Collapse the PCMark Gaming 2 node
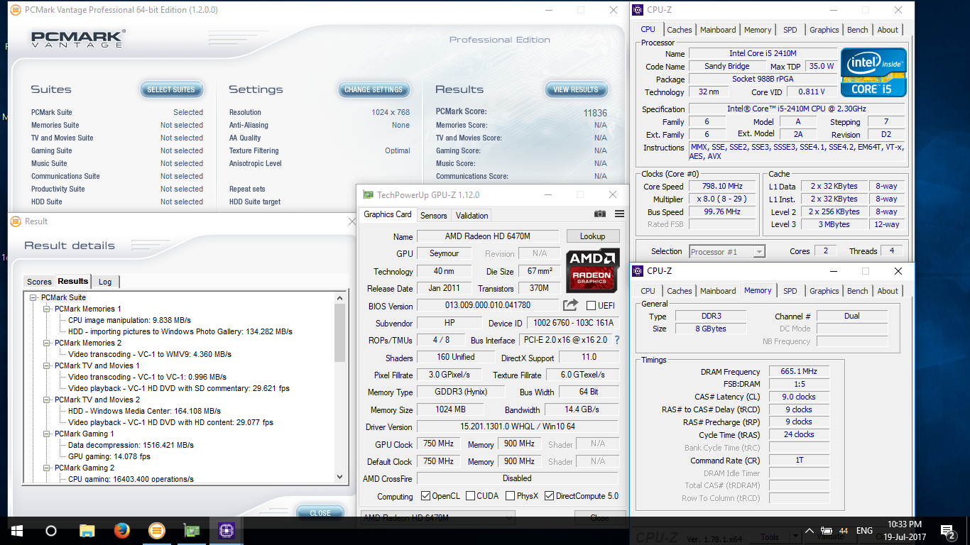This screenshot has height=545, width=970. (47, 468)
